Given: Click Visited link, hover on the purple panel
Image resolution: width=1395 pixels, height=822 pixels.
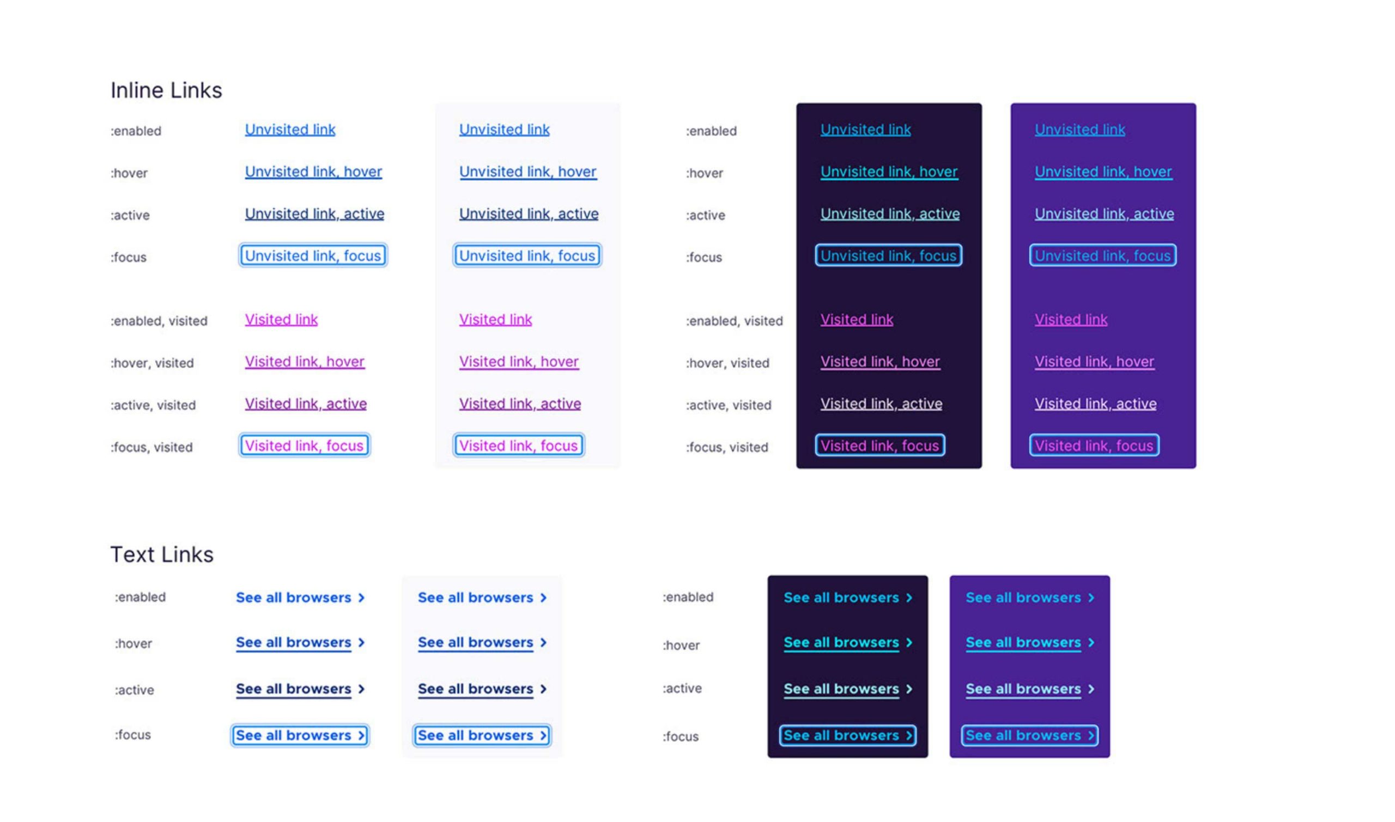Looking at the screenshot, I should (1094, 361).
